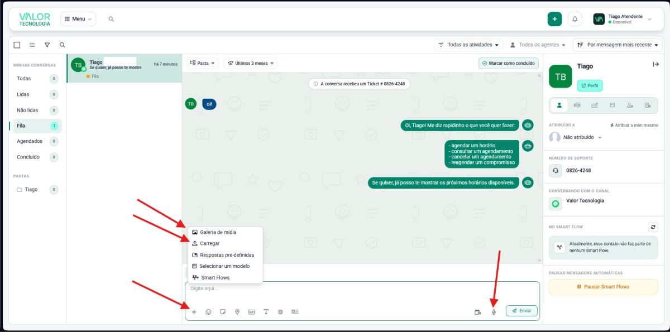Screen dimensions: 670x332
Task: Open the Todas as atividades dropdown
Action: pyautogui.click(x=468, y=45)
